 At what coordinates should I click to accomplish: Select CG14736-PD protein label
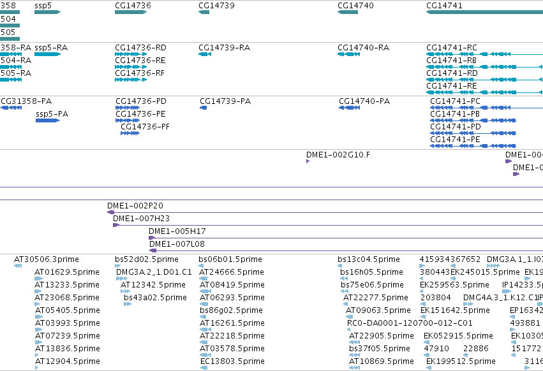tap(141, 101)
